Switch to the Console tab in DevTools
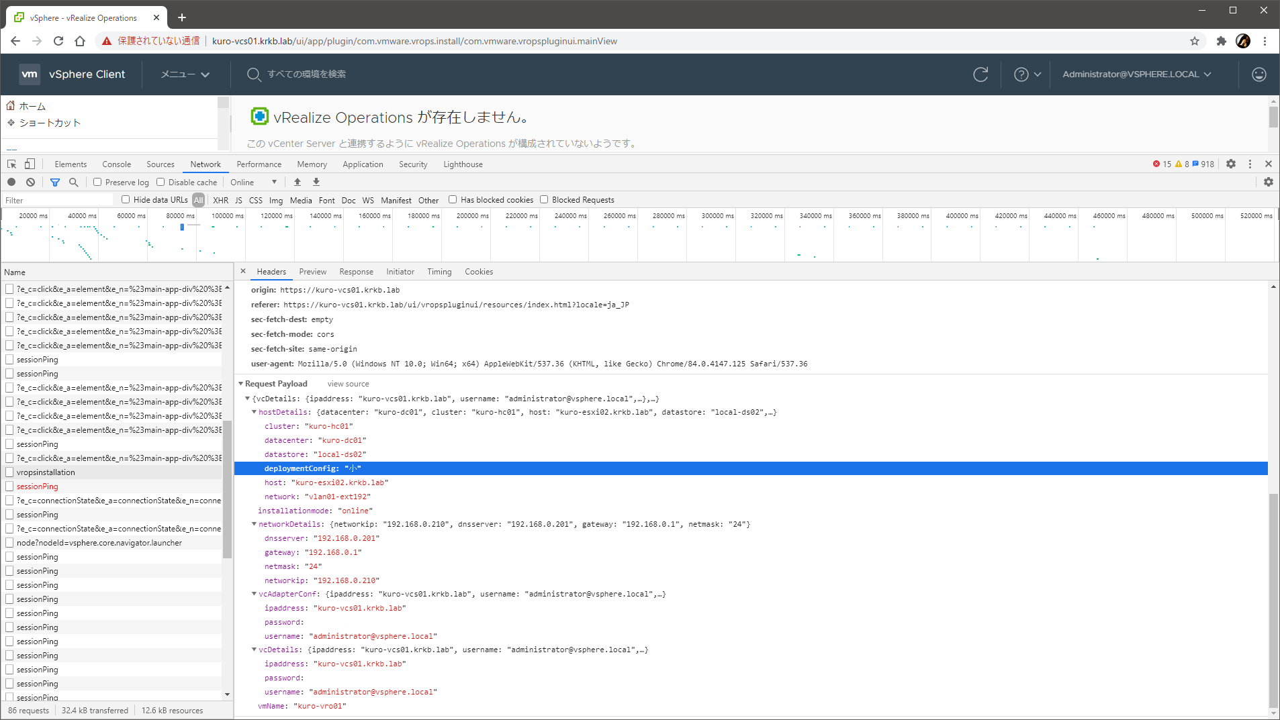This screenshot has height=720, width=1280. pyautogui.click(x=116, y=164)
